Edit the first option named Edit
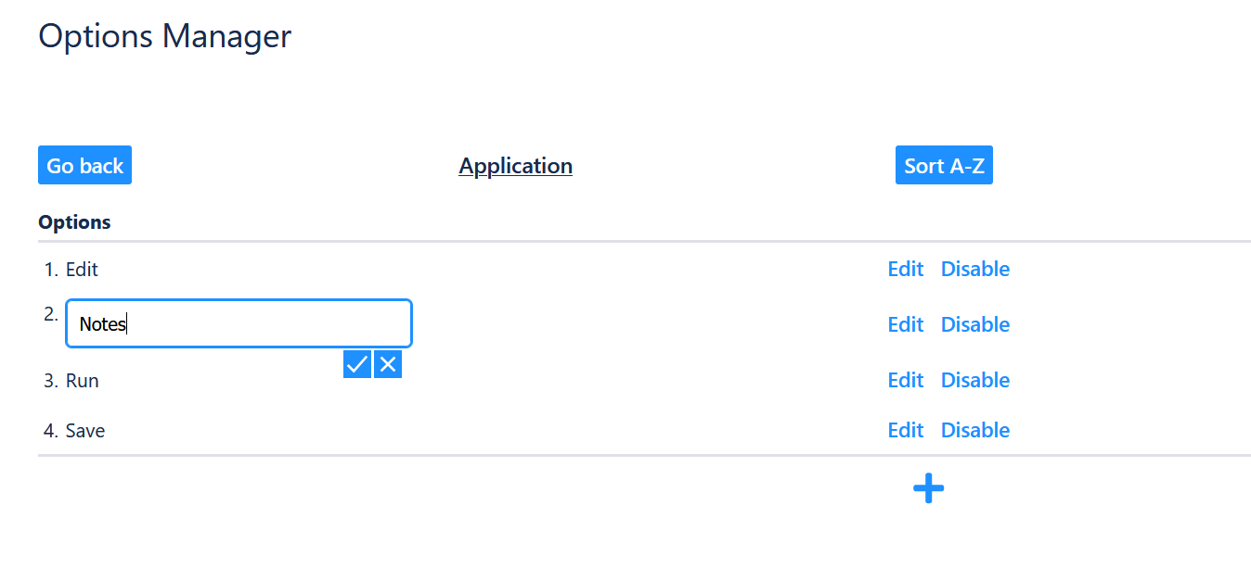Image resolution: width=1251 pixels, height=568 pixels. [905, 270]
